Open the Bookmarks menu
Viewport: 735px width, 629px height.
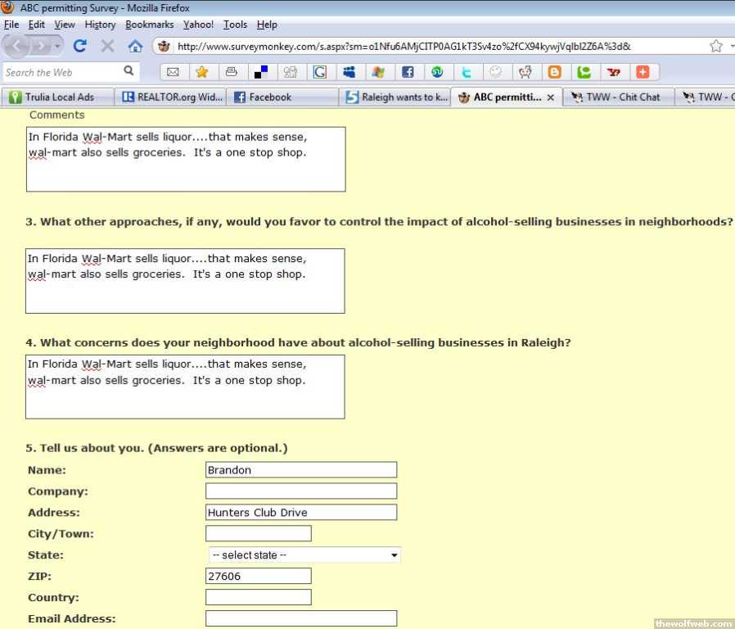tap(149, 25)
